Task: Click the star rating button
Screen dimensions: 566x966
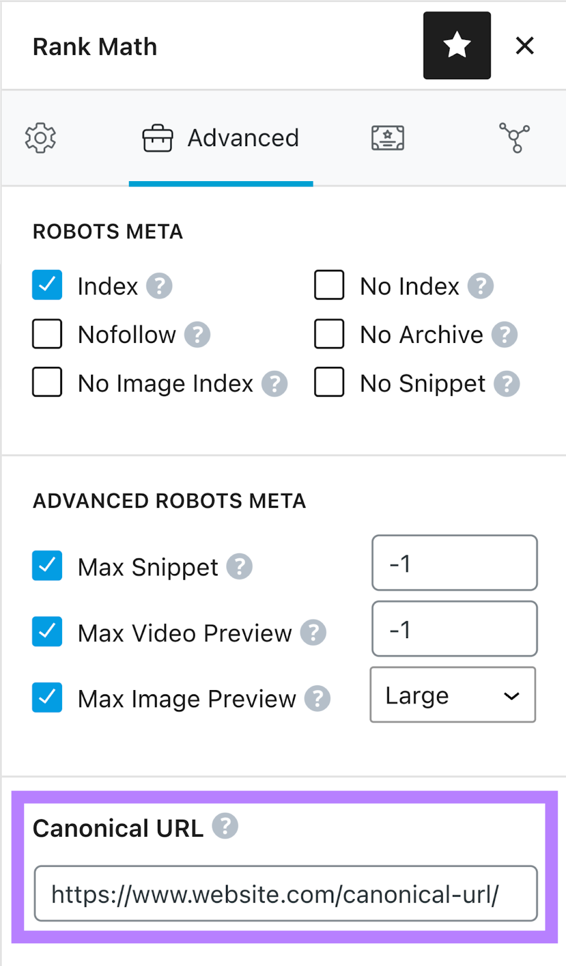Action: (456, 45)
